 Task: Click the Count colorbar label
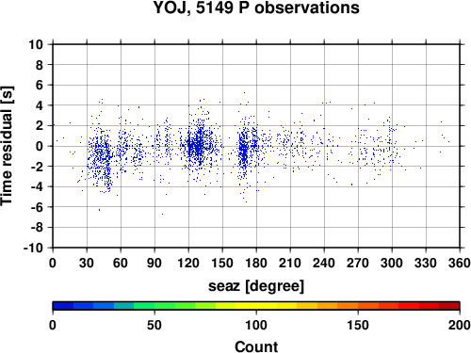(256, 346)
